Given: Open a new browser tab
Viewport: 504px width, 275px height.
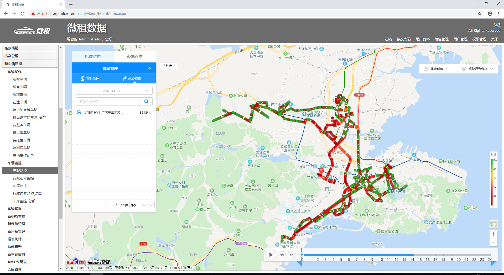Looking at the screenshot, I should [x=71, y=4].
